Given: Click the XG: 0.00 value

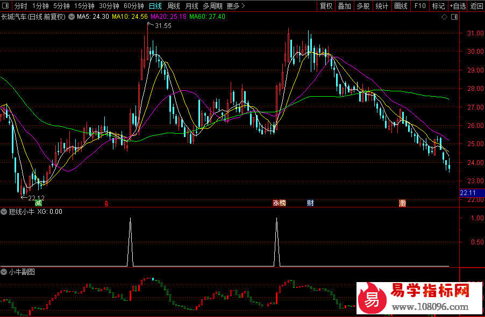Looking at the screenshot, I should coord(50,212).
